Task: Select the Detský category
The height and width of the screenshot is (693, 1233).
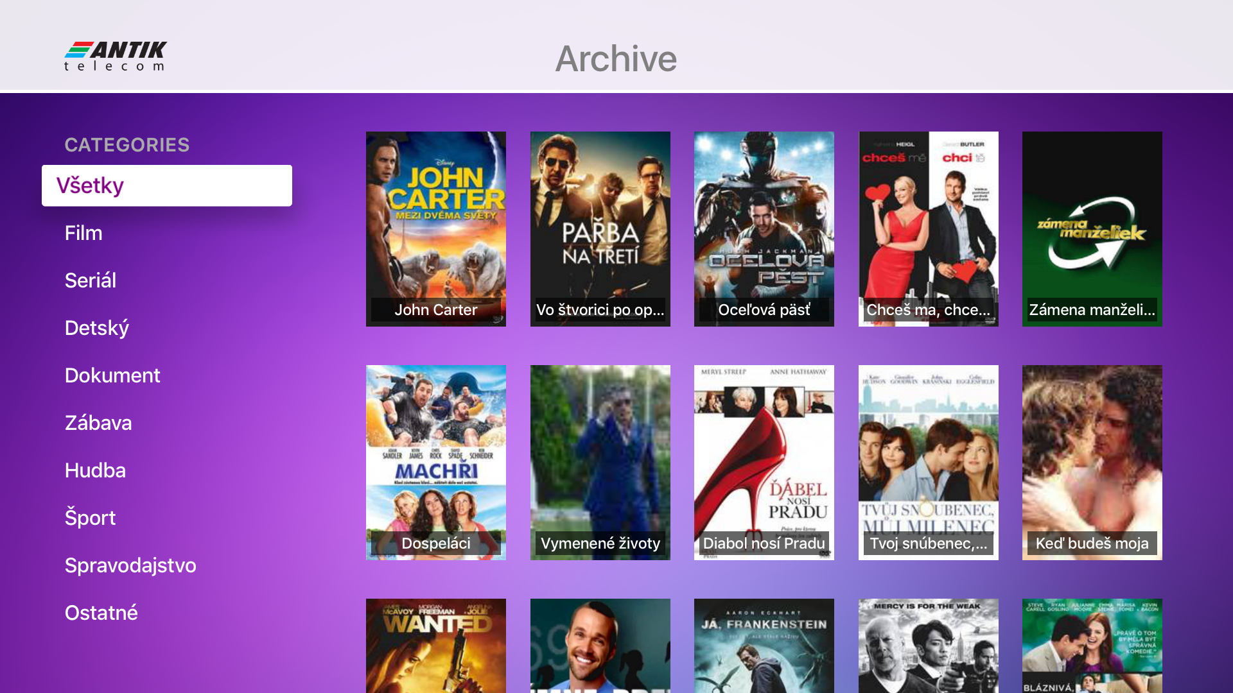Action: [97, 328]
